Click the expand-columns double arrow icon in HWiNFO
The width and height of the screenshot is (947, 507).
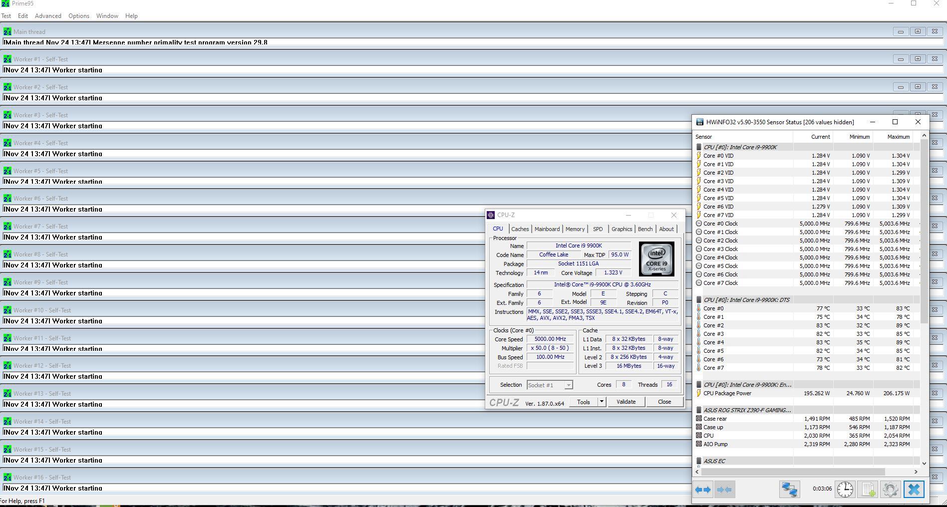[x=703, y=490]
